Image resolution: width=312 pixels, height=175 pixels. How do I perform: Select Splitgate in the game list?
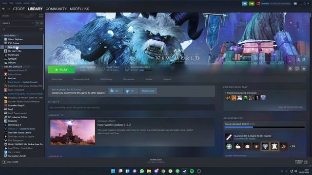12,59
